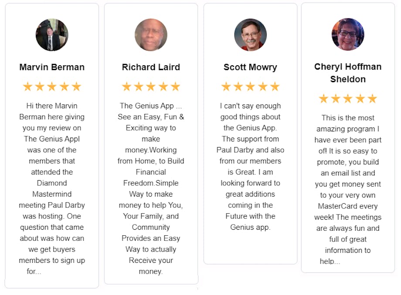Click the fifth star under Marvin Berman
The width and height of the screenshot is (401, 295).
[76, 87]
